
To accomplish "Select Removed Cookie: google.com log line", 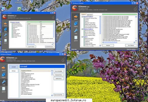I will (110, 39).
